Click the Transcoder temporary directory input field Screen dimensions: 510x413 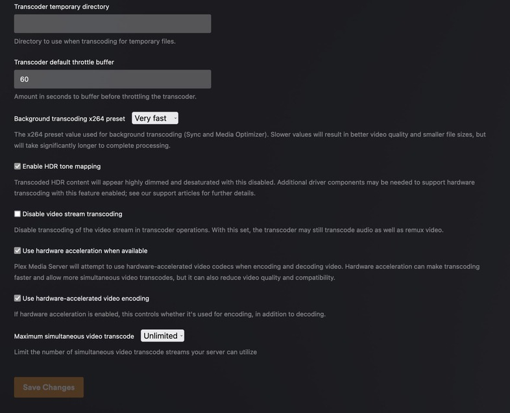click(x=112, y=24)
